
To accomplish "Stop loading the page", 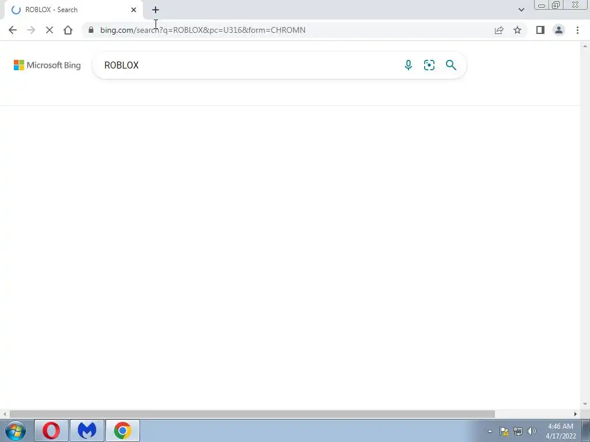I will coord(50,30).
